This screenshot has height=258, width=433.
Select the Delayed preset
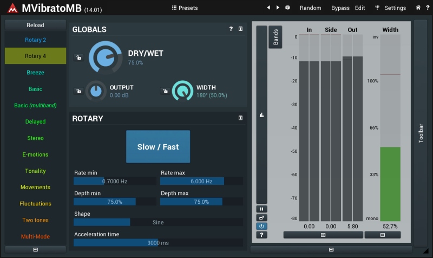(35, 121)
